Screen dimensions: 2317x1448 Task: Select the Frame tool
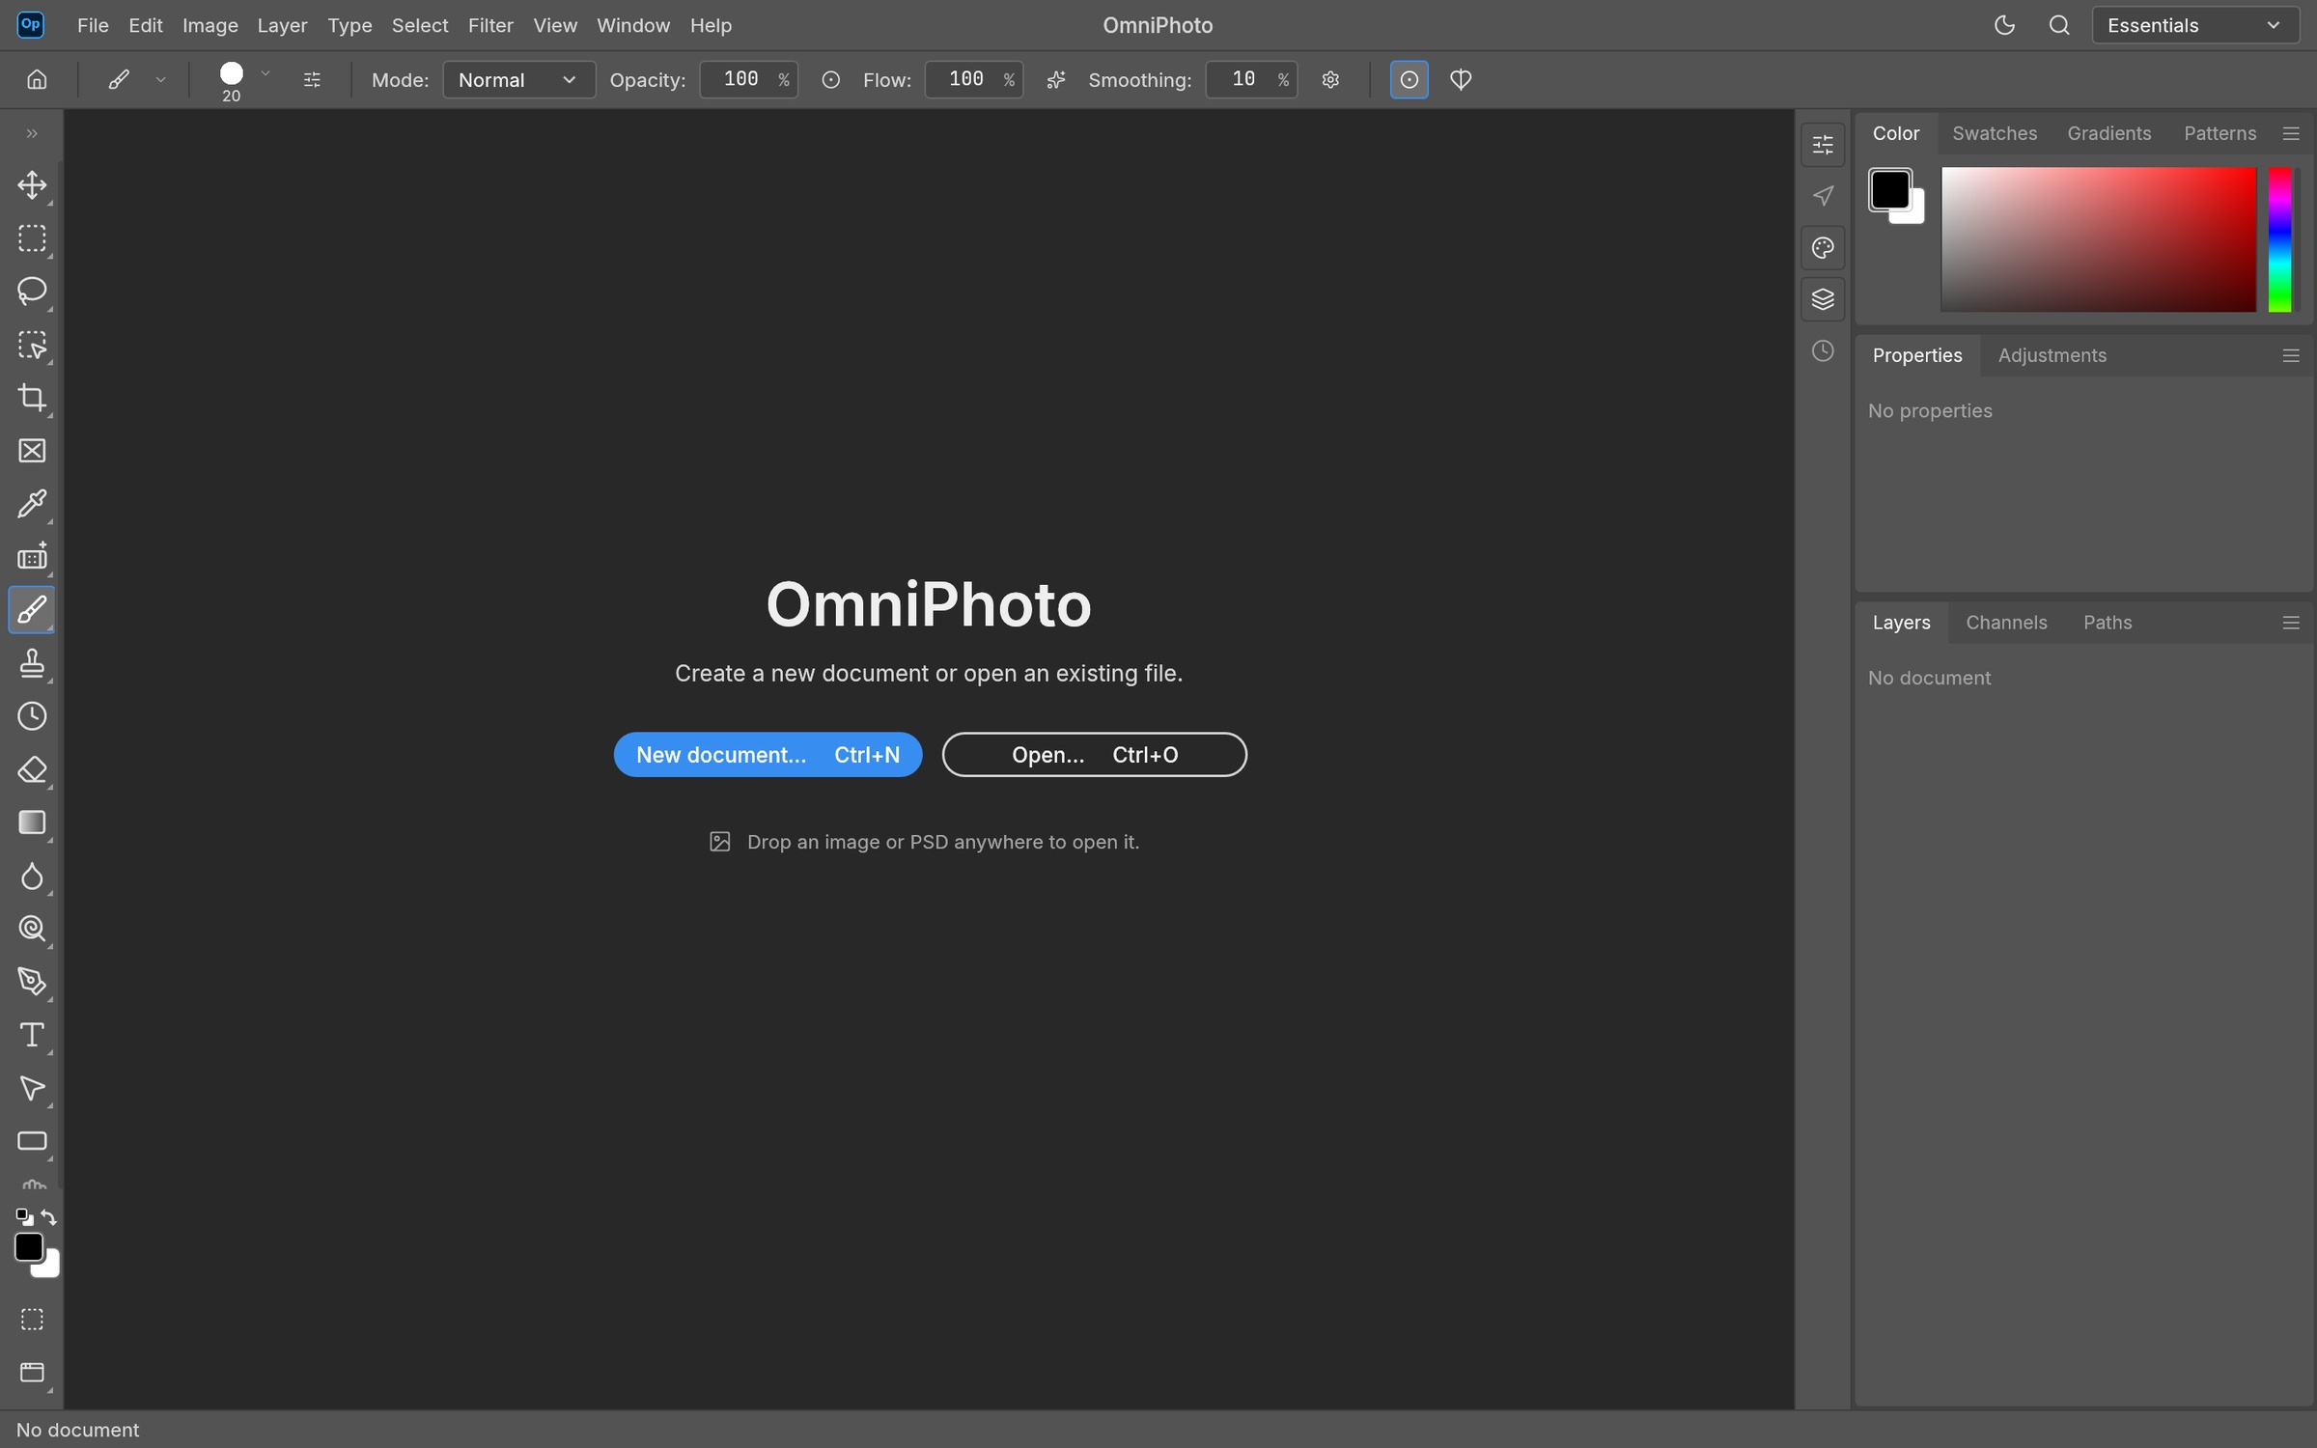[32, 451]
